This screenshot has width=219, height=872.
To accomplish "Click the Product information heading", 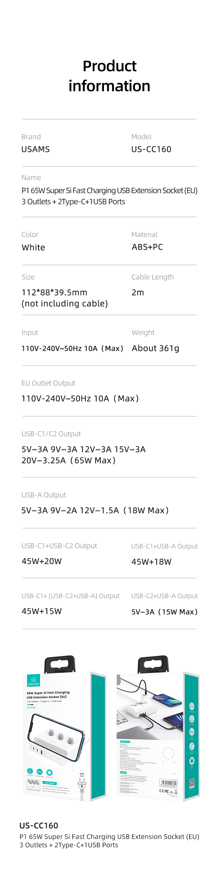I will [109, 76].
